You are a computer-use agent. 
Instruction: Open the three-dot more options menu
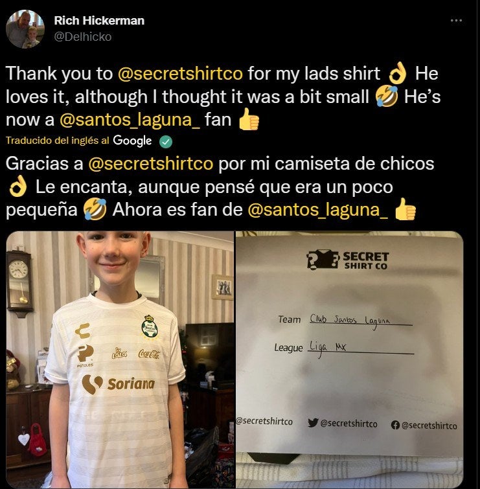[456, 21]
